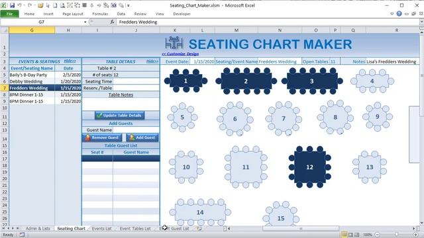Image resolution: width=424 pixels, height=238 pixels.
Task: Click the Seating Time input cell
Action: pyautogui.click(x=136, y=81)
